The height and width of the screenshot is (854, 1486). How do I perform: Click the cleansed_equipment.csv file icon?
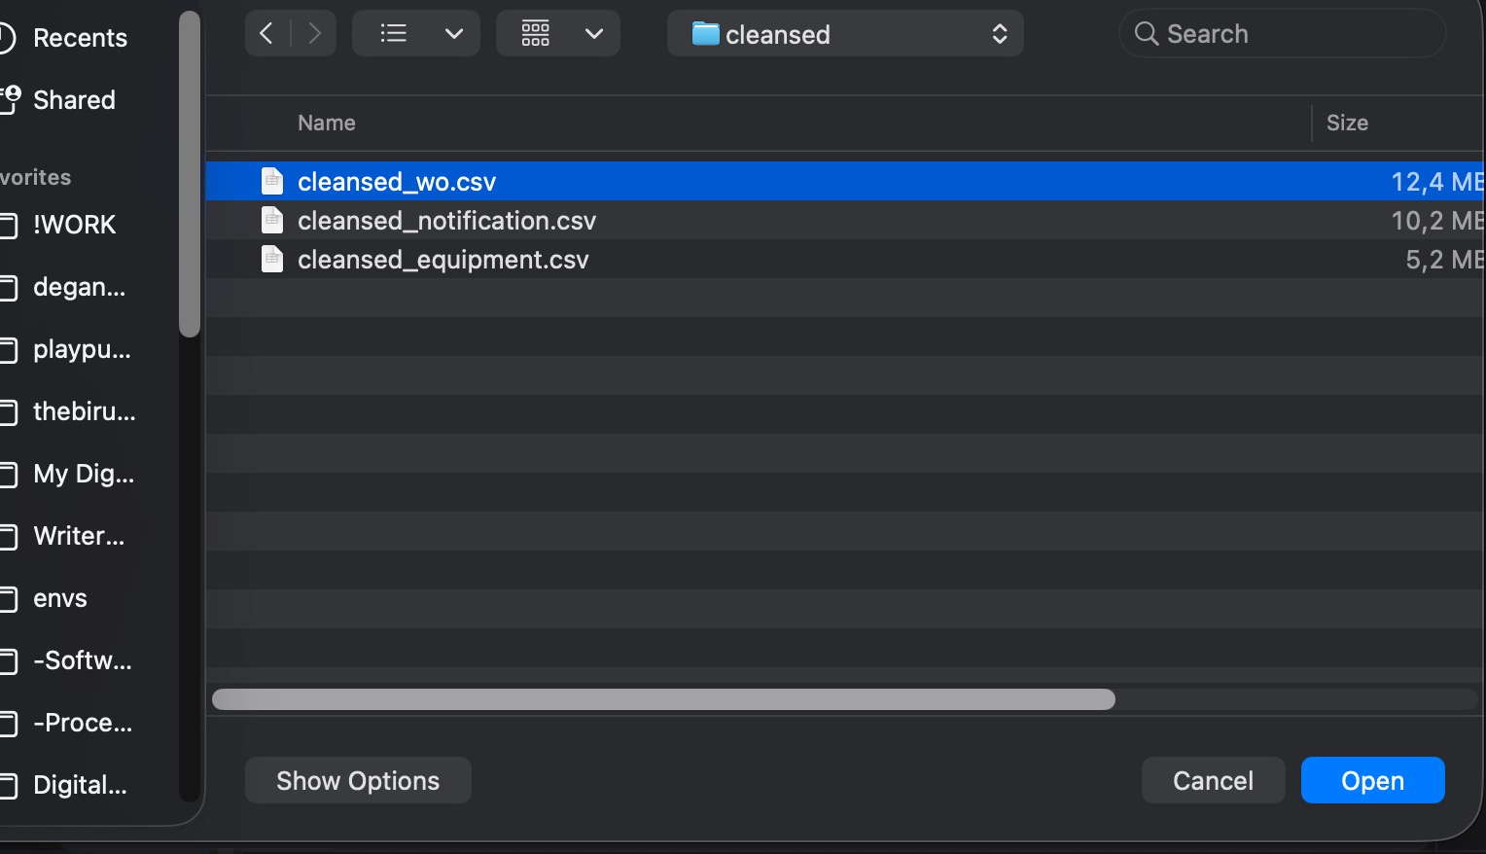272,260
